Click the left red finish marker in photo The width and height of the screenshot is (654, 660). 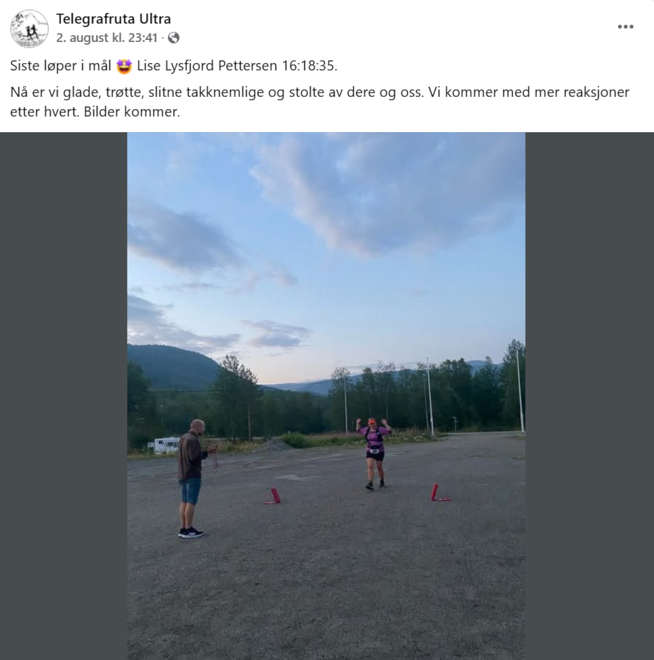274,496
